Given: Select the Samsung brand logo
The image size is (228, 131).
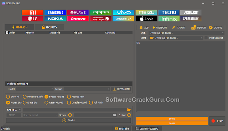Looking at the screenshot, I should tap(55, 12).
